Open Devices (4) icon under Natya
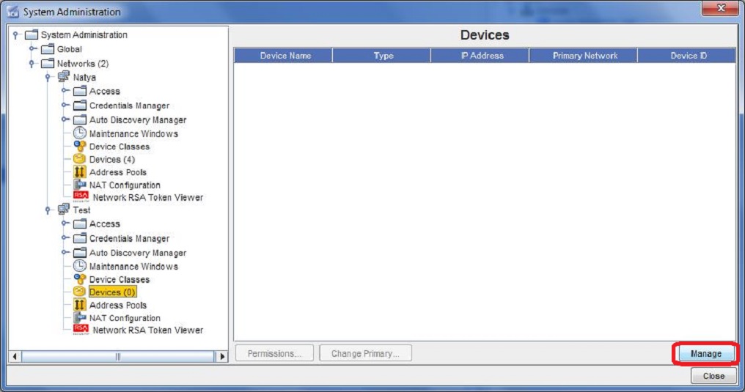Image resolution: width=745 pixels, height=392 pixels. pyautogui.click(x=80, y=159)
